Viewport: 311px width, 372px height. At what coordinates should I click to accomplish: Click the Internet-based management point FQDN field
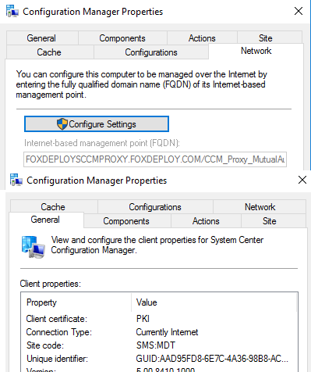(155, 159)
